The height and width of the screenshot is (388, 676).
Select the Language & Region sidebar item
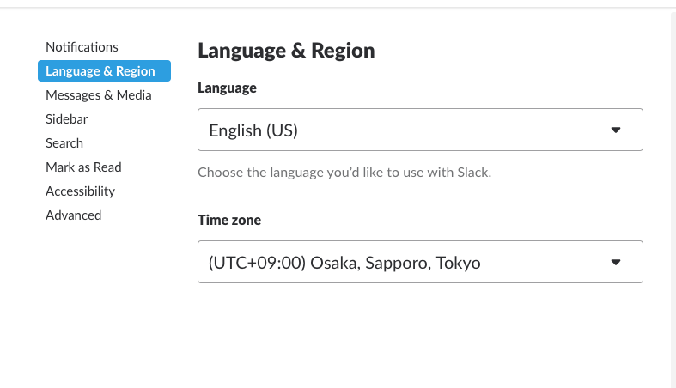pos(104,70)
